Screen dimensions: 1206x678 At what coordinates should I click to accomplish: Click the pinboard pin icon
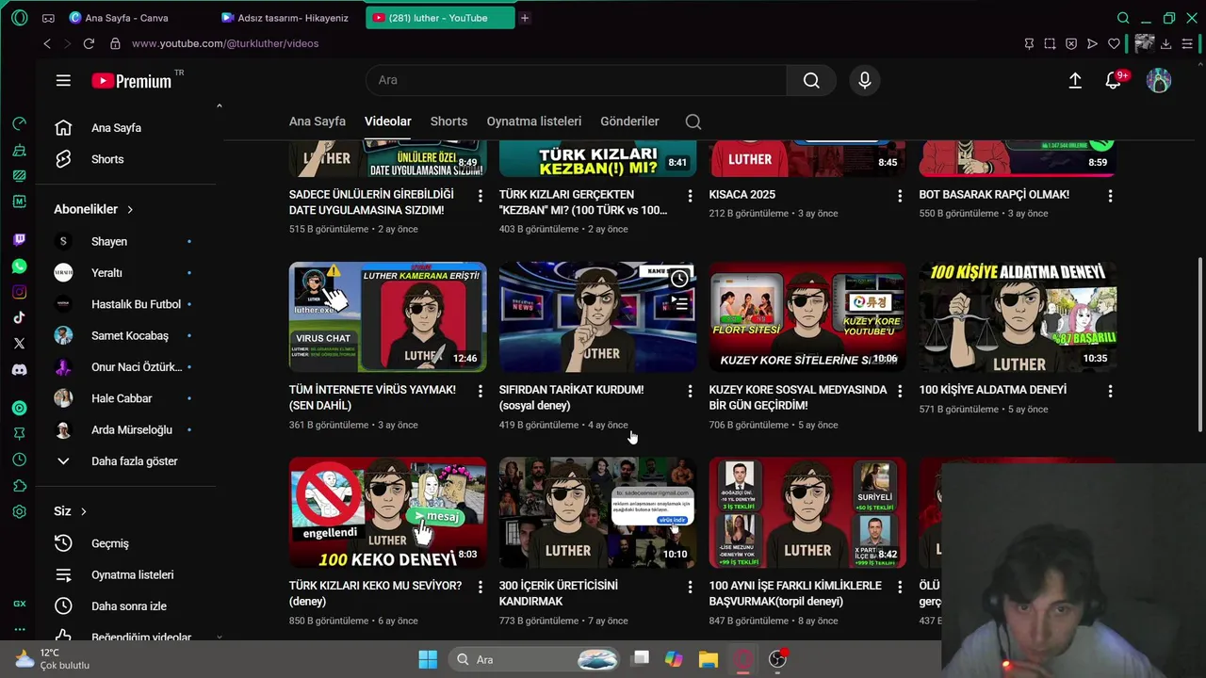(1029, 43)
